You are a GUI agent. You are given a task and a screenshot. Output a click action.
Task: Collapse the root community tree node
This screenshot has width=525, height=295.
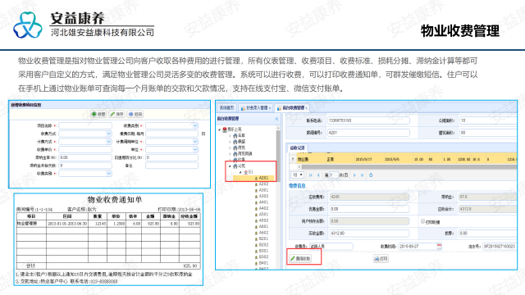(x=220, y=129)
